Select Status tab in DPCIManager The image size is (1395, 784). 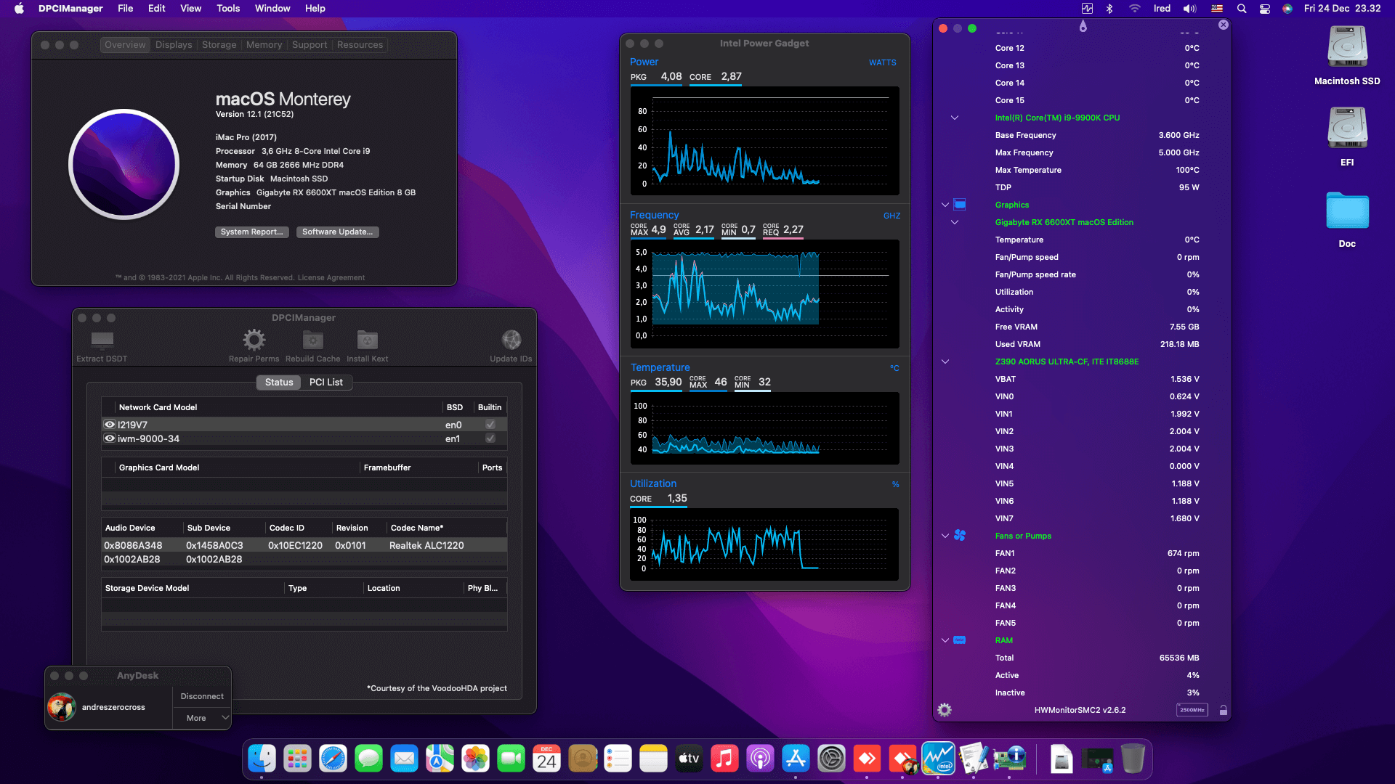pos(279,383)
